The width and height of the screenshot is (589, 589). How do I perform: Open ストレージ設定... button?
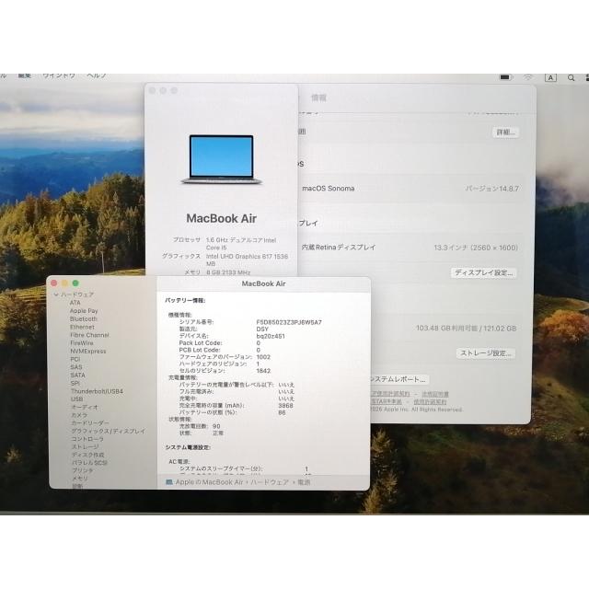point(486,353)
